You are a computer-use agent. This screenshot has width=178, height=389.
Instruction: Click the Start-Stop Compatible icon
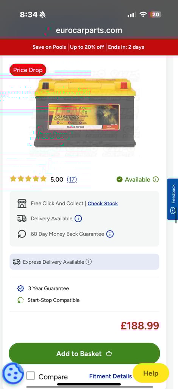coord(20,300)
